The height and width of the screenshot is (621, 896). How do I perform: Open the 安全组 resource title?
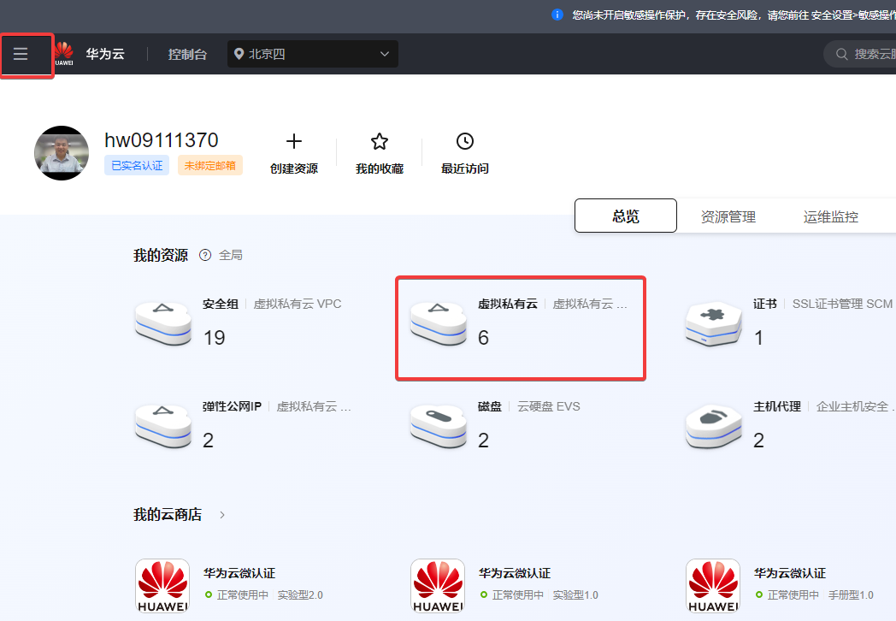(x=220, y=304)
